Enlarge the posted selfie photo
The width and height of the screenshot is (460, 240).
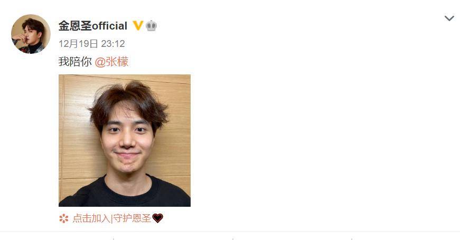pyautogui.click(x=125, y=141)
